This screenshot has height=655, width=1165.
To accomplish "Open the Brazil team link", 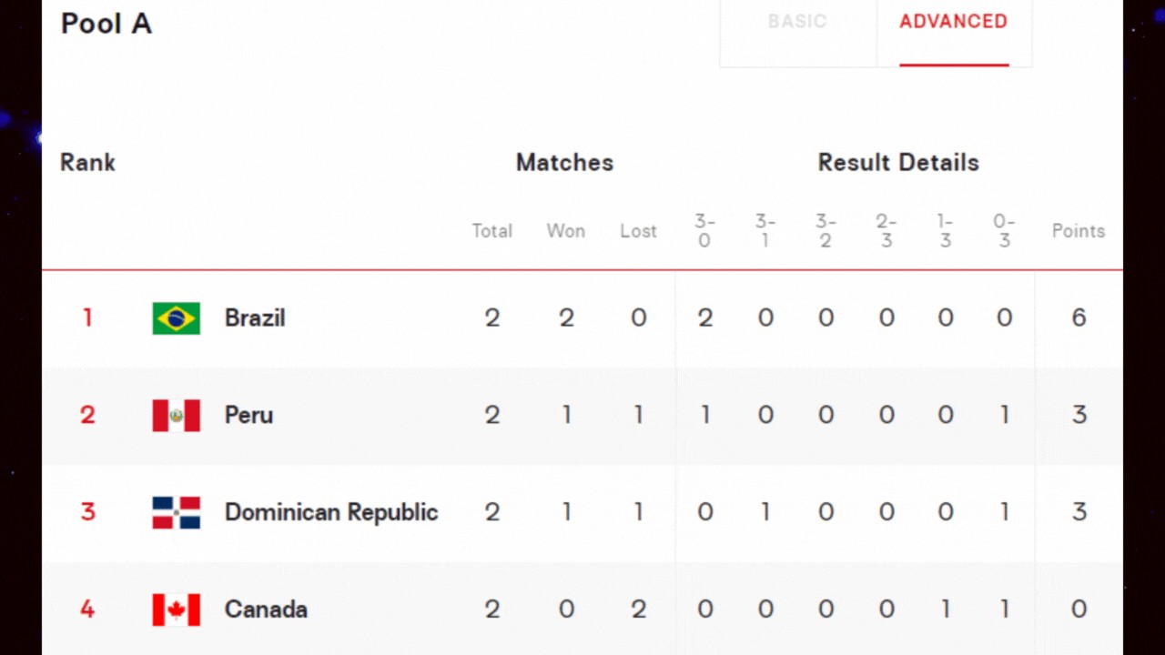I will [x=255, y=318].
